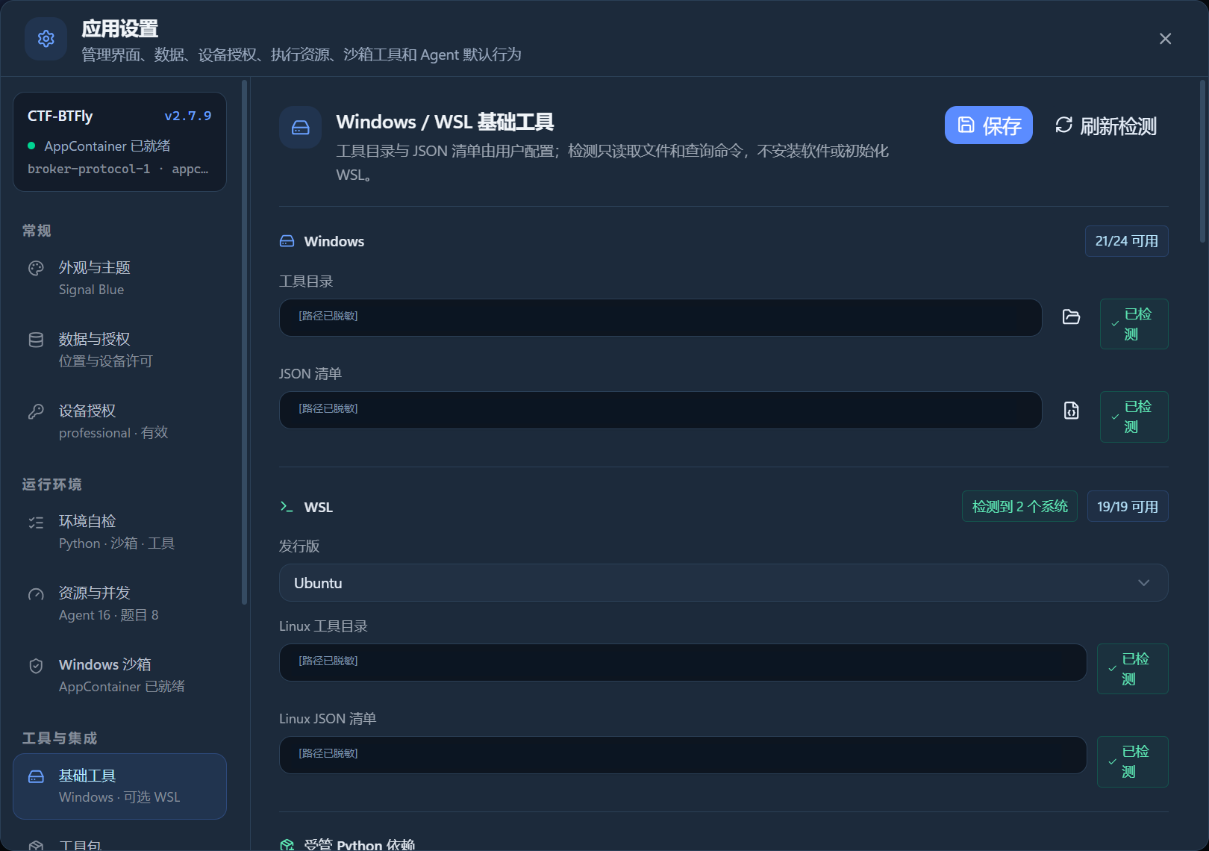Screen dimensions: 1209x851
Task: Click 已检测 status next to Windows 工具目录
Action: click(1134, 324)
